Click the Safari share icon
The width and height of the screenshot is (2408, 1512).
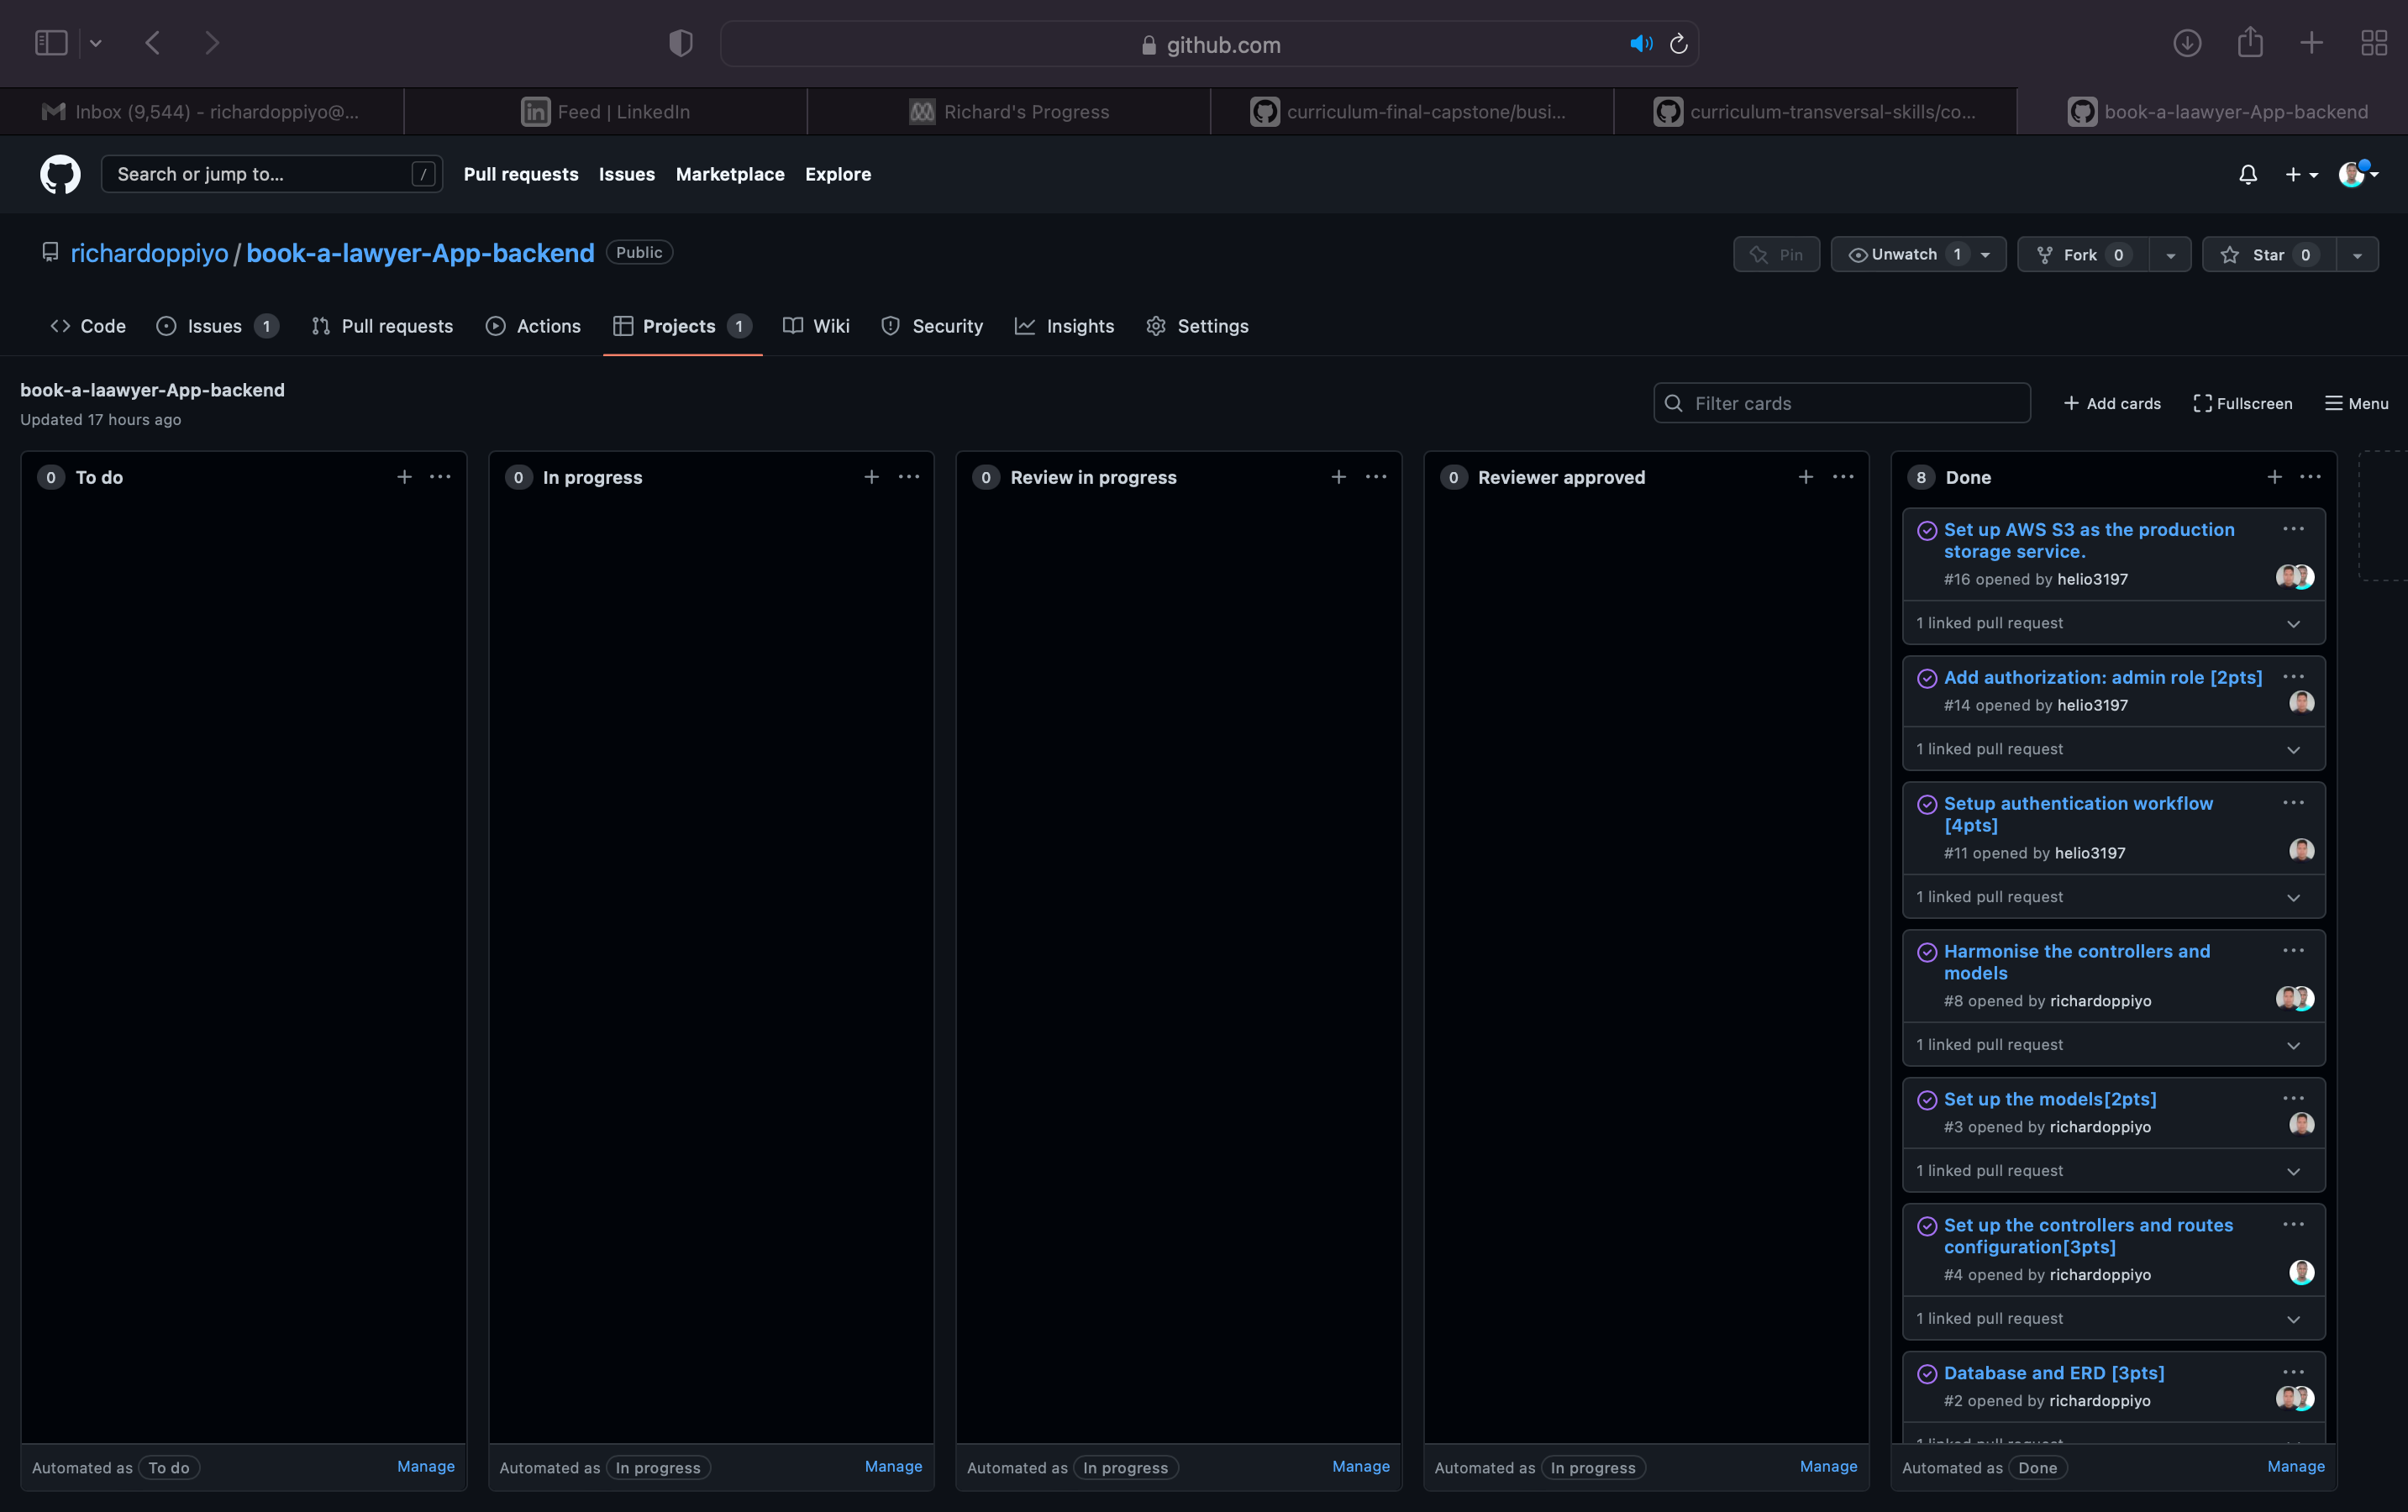coord(2249,43)
